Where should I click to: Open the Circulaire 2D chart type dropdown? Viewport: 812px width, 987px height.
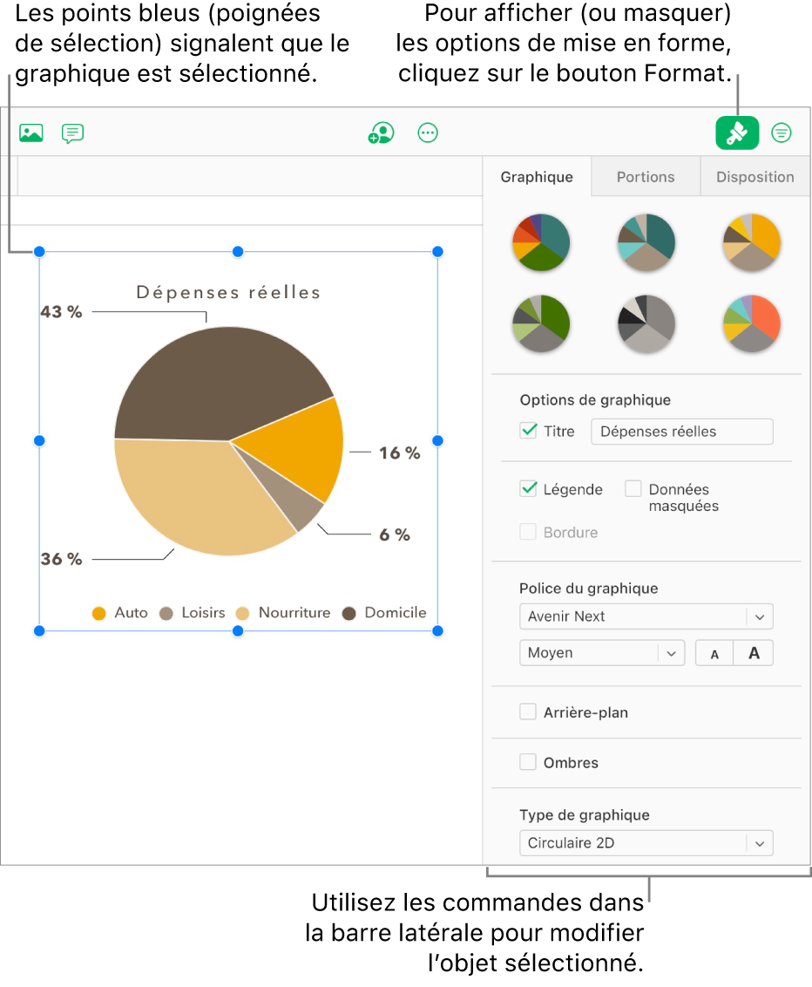coord(646,843)
